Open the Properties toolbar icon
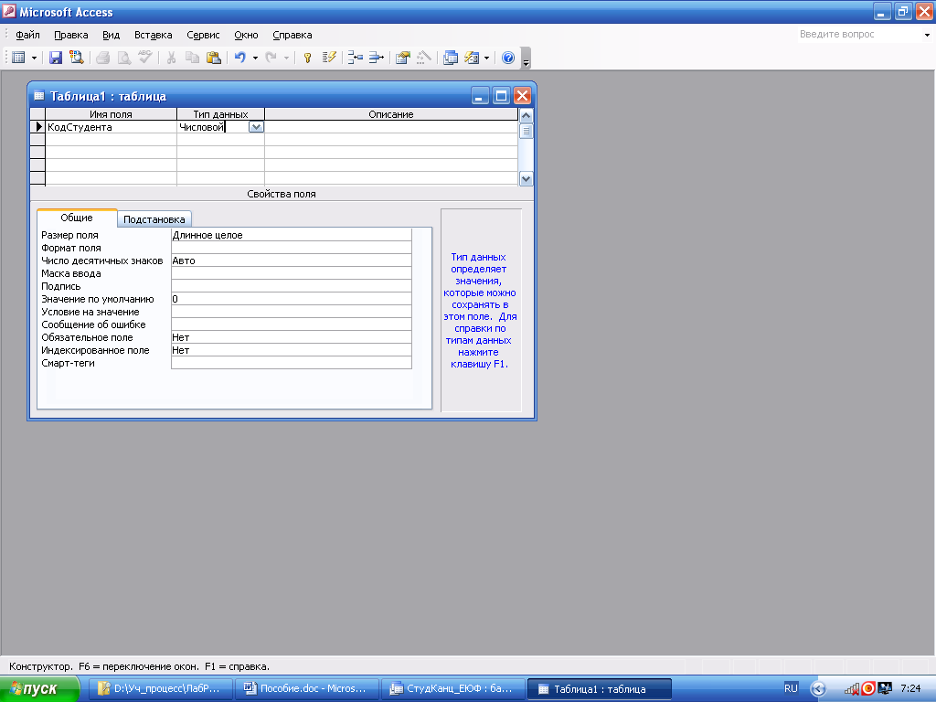The width and height of the screenshot is (936, 702). pos(403,58)
